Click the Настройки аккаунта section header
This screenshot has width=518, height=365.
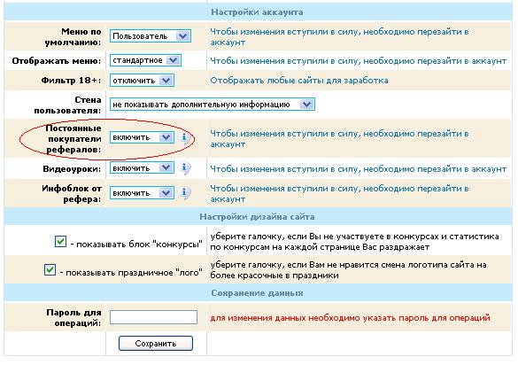click(257, 12)
